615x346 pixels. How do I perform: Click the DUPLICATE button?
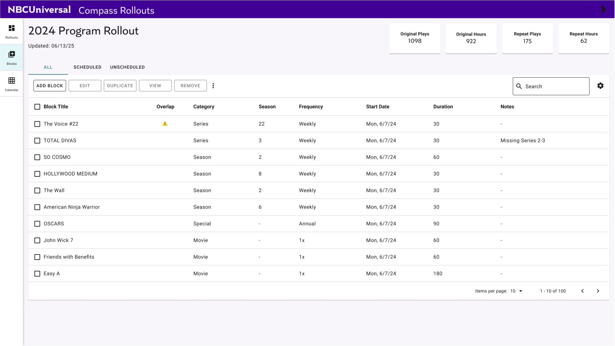[120, 86]
